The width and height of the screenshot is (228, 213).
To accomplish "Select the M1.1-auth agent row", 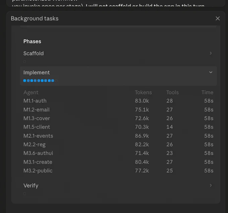I will click(118, 101).
